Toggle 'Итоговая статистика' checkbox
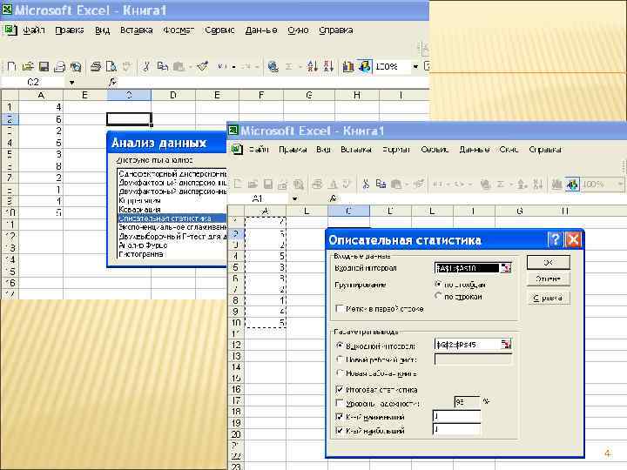 [x=340, y=389]
